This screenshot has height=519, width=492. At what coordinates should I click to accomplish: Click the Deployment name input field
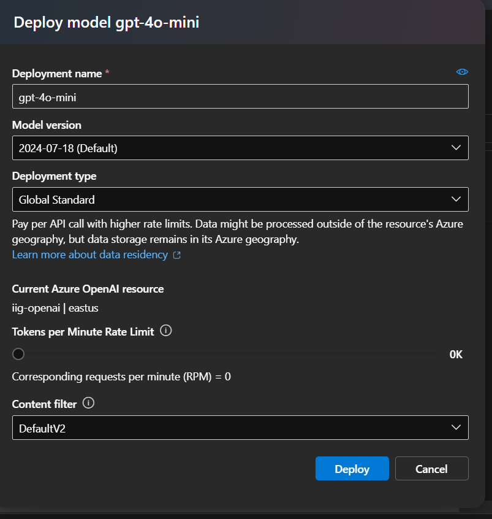(x=240, y=96)
